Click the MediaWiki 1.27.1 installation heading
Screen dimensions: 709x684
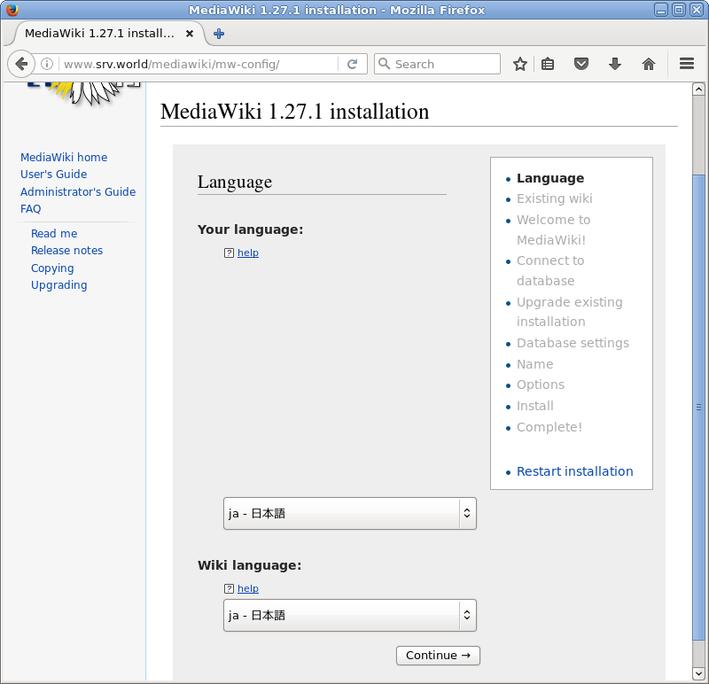(295, 112)
